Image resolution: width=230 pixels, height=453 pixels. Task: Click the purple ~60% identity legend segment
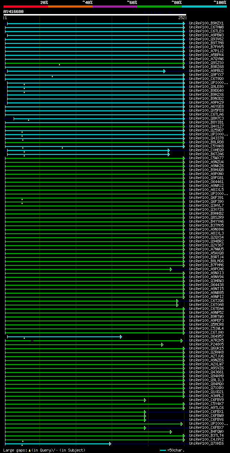point(115,6)
